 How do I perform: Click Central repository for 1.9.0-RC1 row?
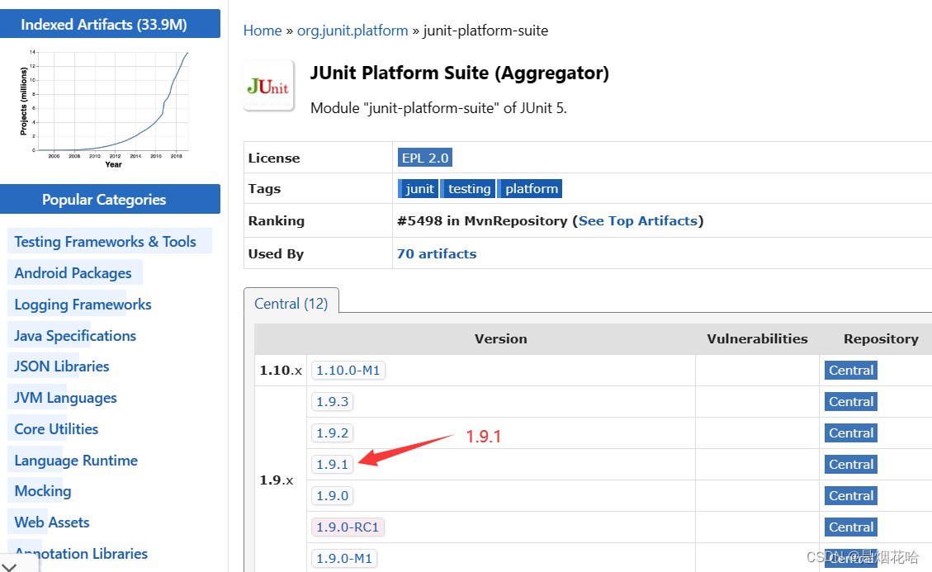click(x=850, y=527)
